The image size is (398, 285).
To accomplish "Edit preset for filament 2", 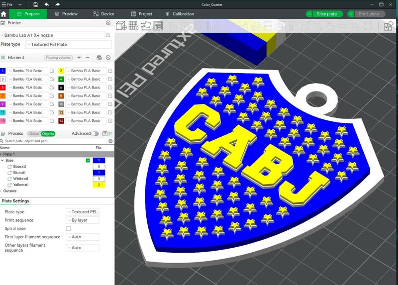I will (110, 71).
